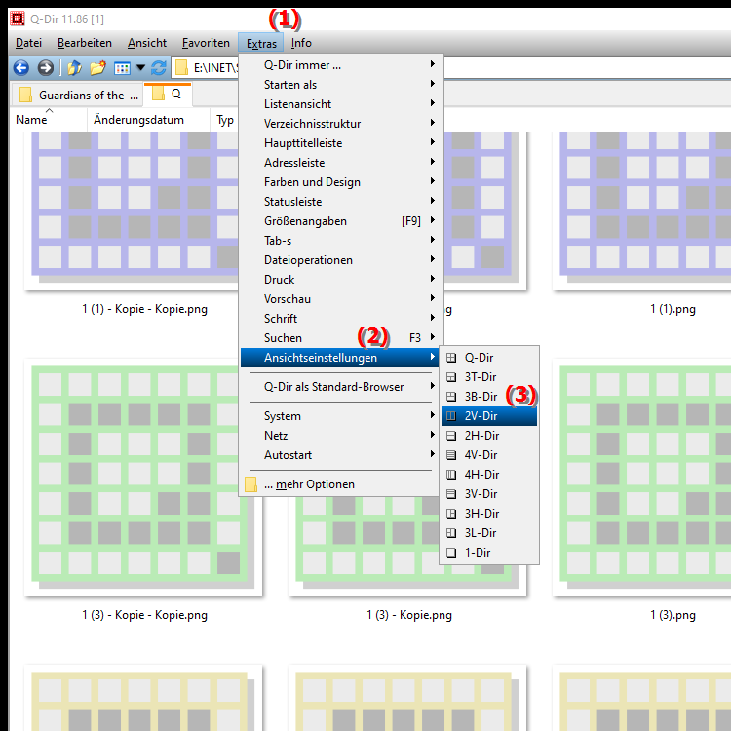Open the Dateioperationen menu entry
Viewport: 731px width, 731px height.
point(341,260)
